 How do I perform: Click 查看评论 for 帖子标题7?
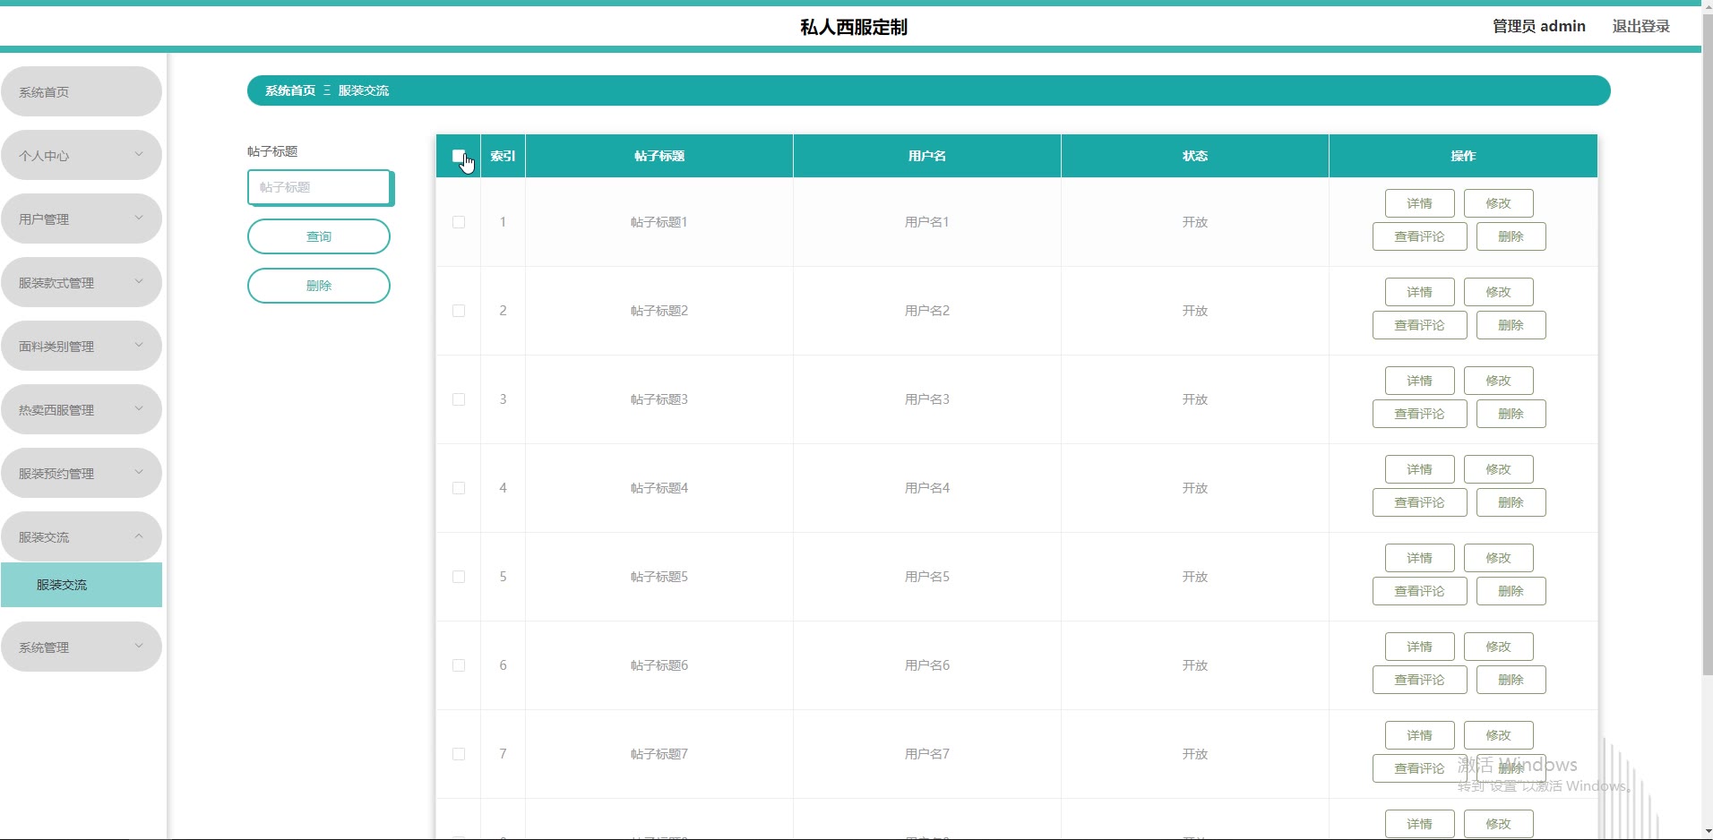(x=1420, y=768)
